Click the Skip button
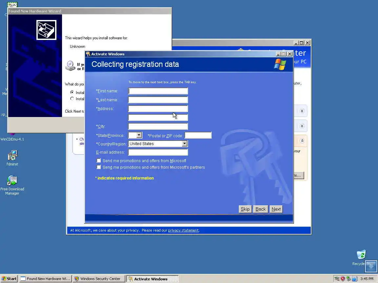378x283 pixels. [x=245, y=209]
